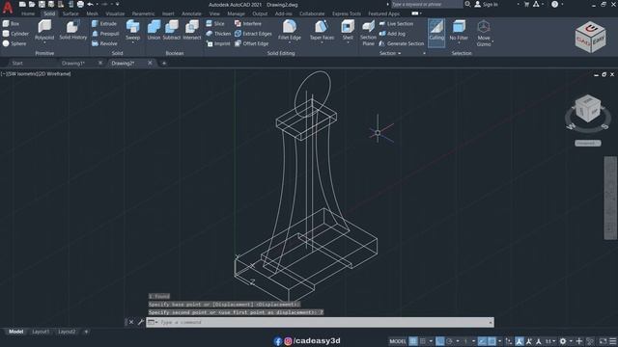This screenshot has height=347, width=618.
Task: Switch to the Surface ribbon tab
Action: [70, 13]
